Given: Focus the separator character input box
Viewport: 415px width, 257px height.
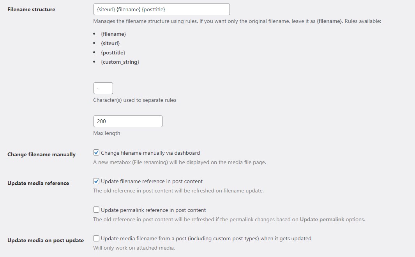Looking at the screenshot, I should pos(103,88).
